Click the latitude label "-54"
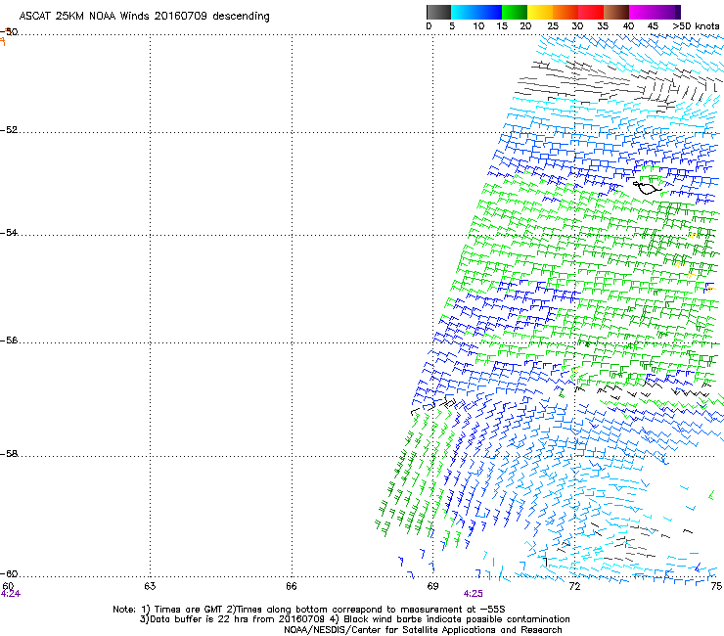 [x=9, y=232]
